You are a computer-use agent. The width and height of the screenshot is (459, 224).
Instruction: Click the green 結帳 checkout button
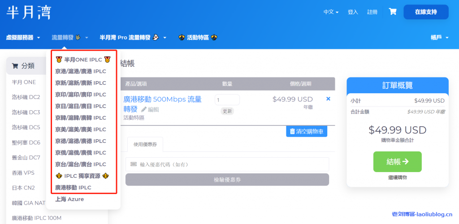[x=398, y=162]
